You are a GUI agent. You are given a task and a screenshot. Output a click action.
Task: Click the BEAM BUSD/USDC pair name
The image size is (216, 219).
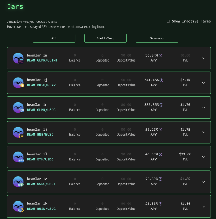[x=41, y=209]
